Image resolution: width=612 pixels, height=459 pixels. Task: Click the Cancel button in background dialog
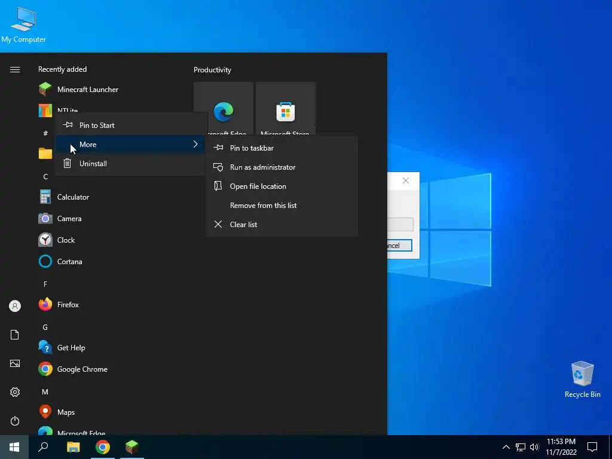pyautogui.click(x=399, y=246)
